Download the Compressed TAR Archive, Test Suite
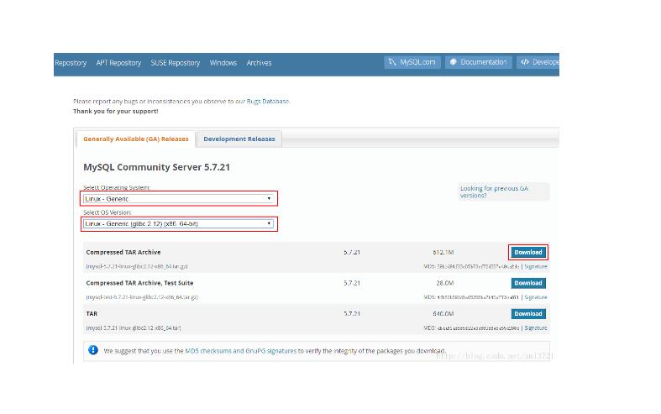Image resolution: width=661 pixels, height=414 pixels. [527, 283]
